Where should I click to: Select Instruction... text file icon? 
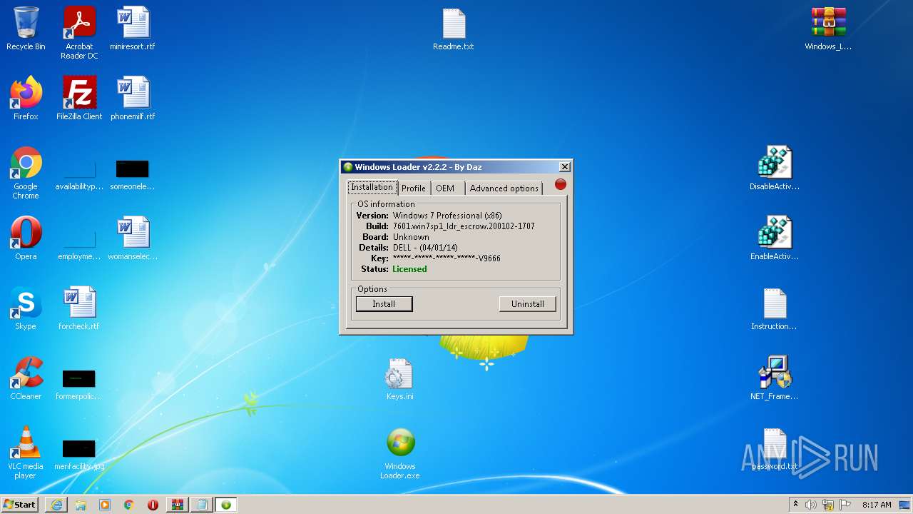coord(775,308)
